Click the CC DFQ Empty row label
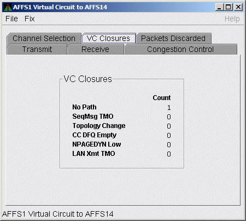The height and width of the screenshot is (221, 246). pyautogui.click(x=94, y=135)
